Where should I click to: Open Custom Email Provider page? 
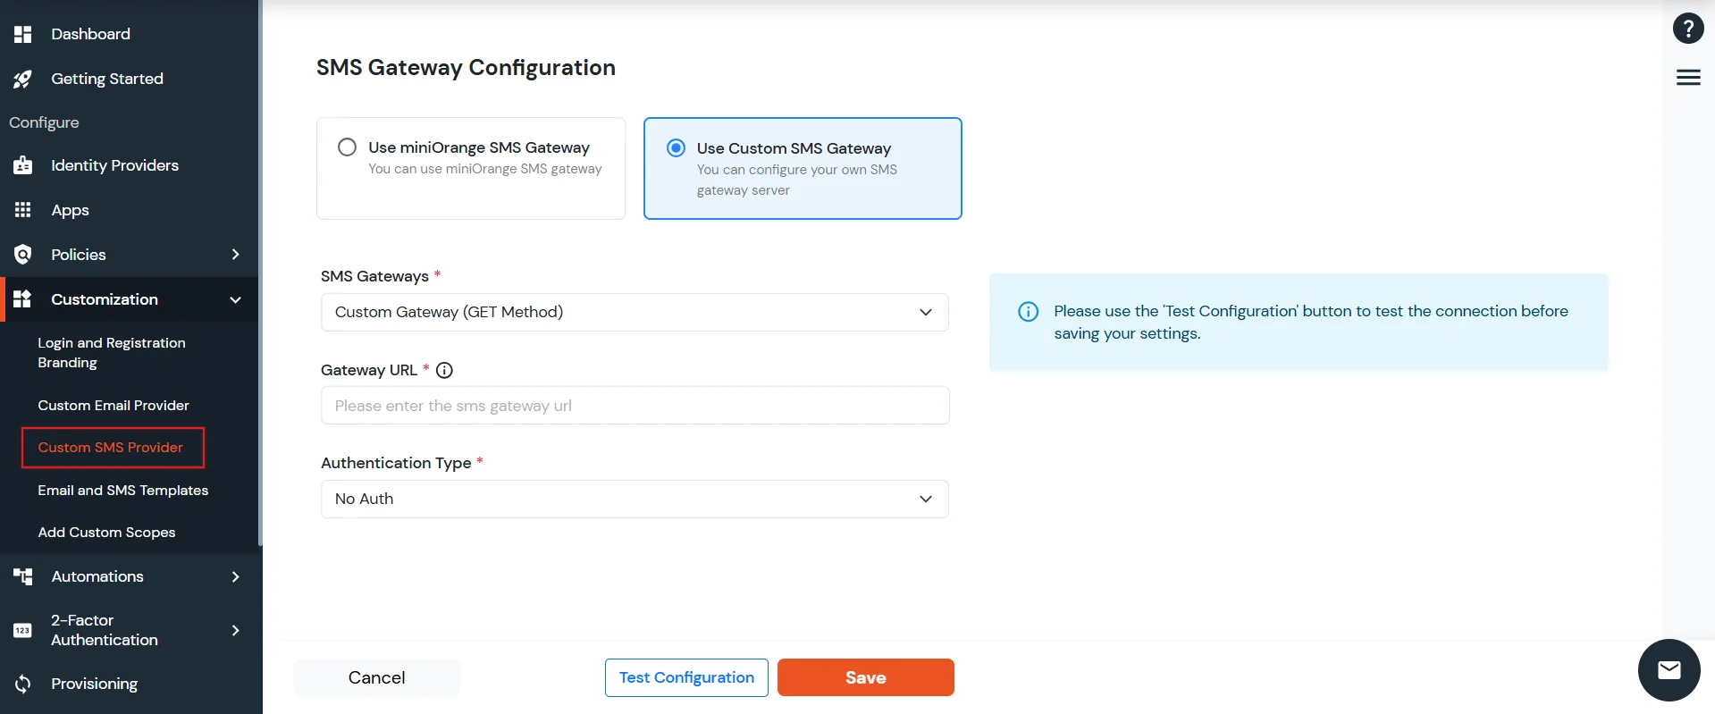coord(113,406)
